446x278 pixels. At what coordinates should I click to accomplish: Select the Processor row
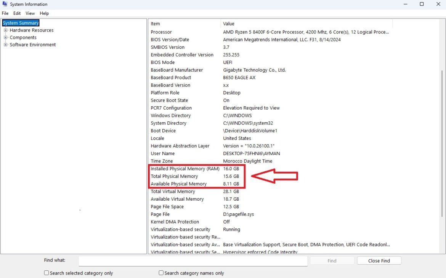pos(270,32)
